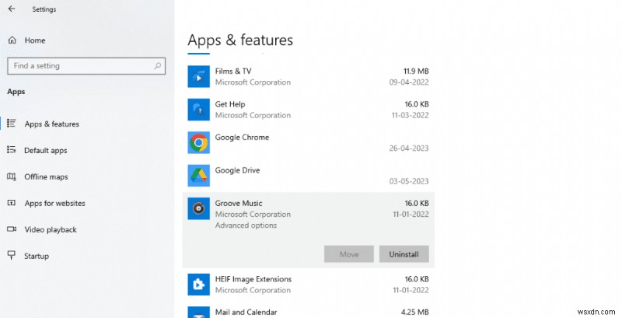The image size is (622, 318).
Task: Click the 09-04-2022 install date
Action: 409,82
